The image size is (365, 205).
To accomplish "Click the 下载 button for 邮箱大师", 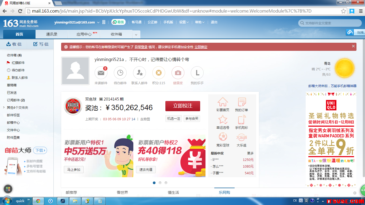I will (x=40, y=150).
